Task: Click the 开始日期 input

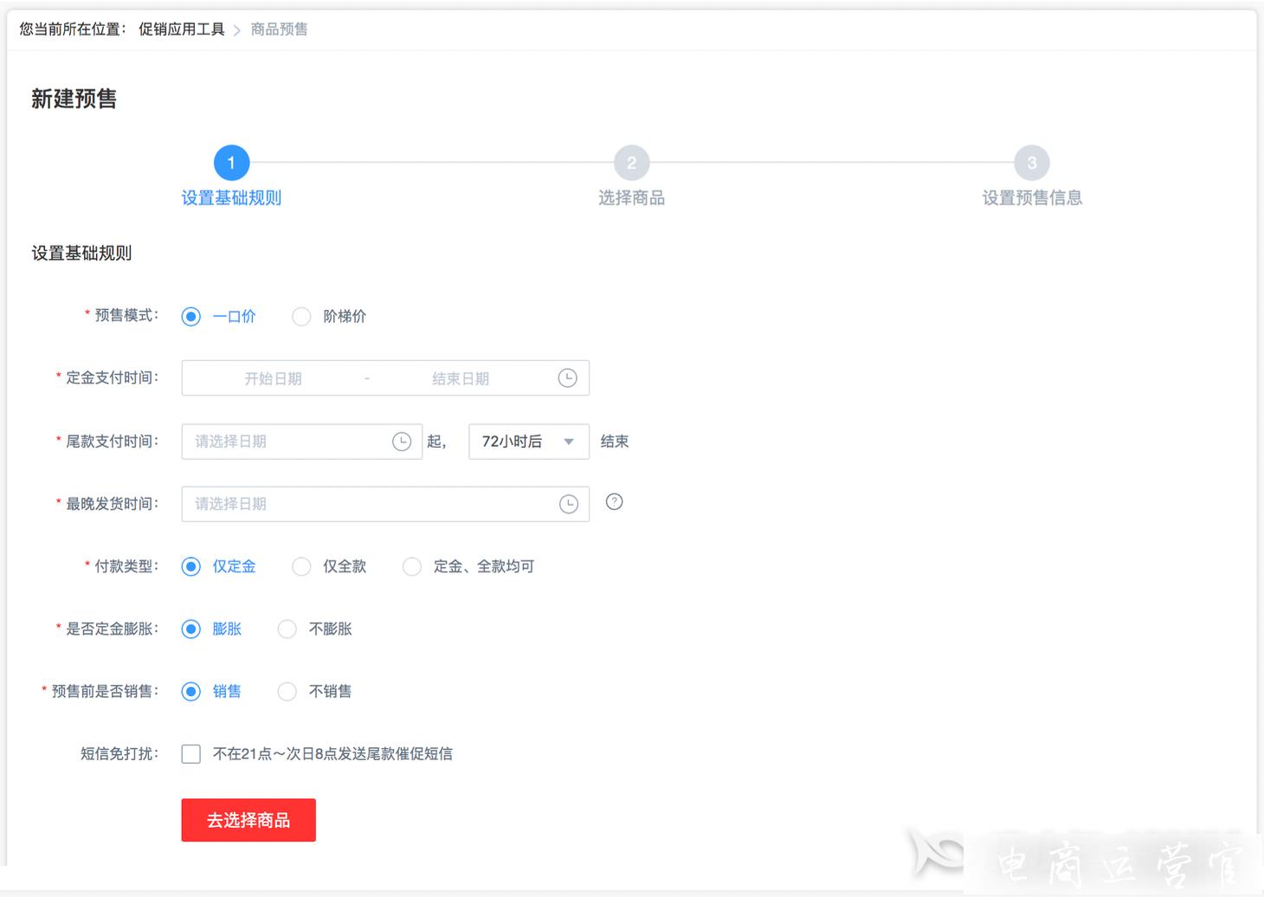Action: tap(273, 378)
